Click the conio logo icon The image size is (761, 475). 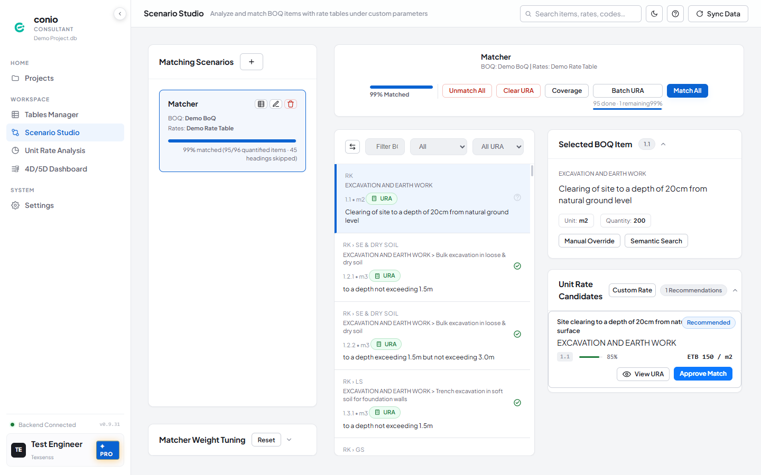[20, 27]
